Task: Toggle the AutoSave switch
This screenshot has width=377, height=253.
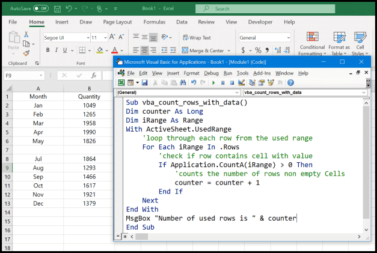Action: tap(40, 8)
